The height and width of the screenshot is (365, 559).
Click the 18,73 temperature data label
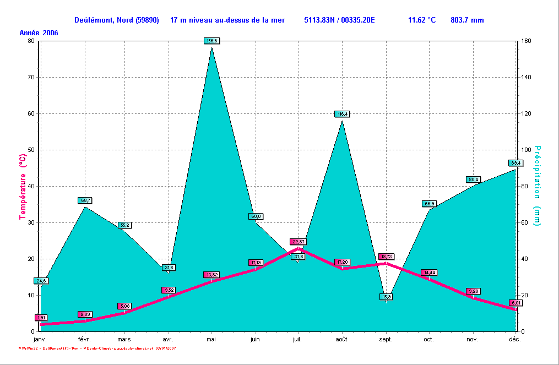point(386,257)
